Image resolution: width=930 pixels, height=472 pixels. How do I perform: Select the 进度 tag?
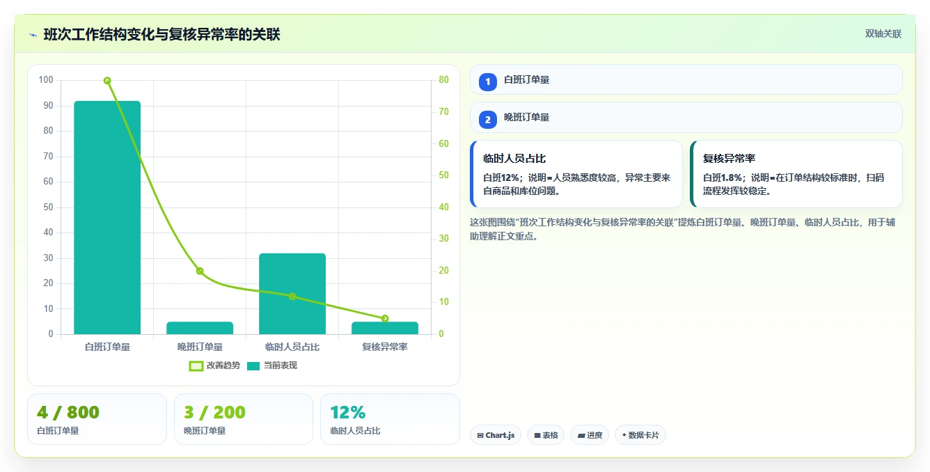pos(590,435)
